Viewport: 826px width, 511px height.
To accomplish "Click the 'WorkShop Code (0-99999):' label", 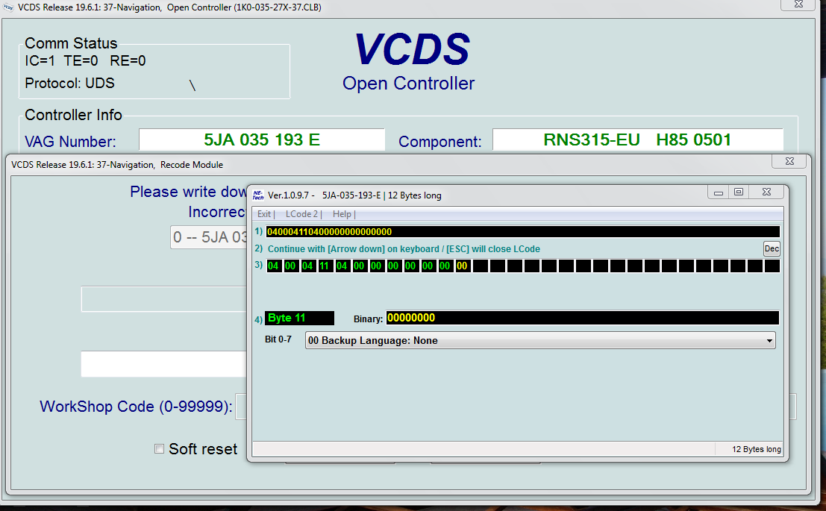I will tap(136, 407).
